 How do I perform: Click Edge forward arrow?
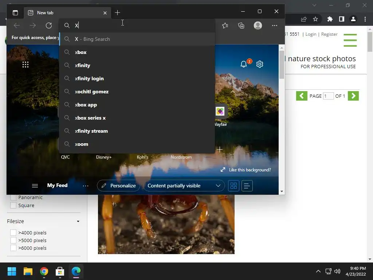(x=33, y=26)
